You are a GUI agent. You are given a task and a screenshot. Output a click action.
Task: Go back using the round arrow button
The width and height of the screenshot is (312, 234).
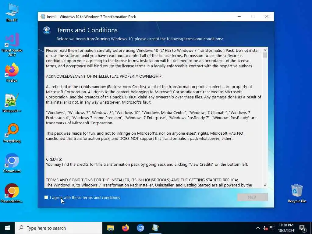pos(47,30)
